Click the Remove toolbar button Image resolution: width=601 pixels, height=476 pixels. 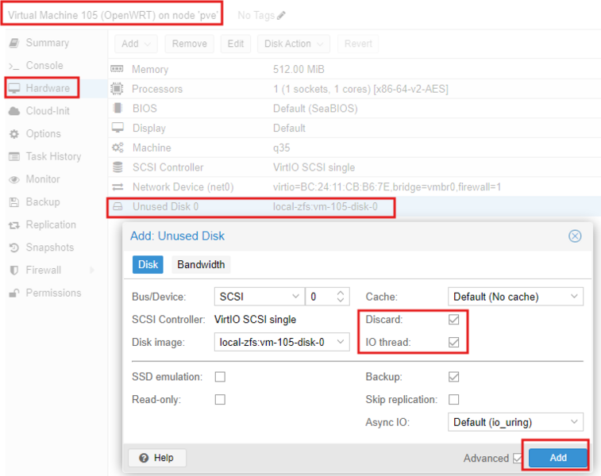(x=189, y=44)
